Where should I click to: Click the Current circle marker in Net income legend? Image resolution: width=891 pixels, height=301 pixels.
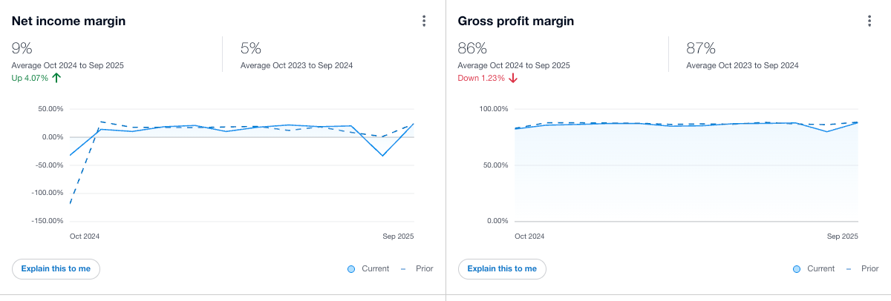pos(351,268)
